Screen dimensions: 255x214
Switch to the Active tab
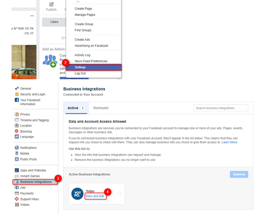76,108
